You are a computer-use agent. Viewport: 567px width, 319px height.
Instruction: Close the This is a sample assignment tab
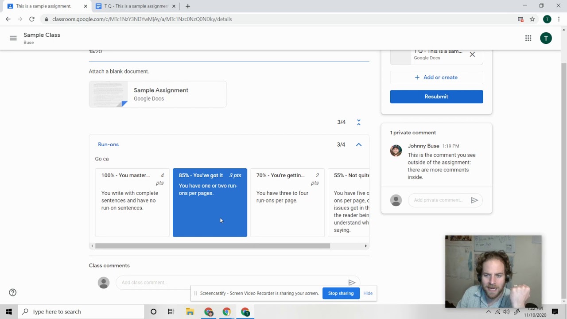click(x=85, y=6)
